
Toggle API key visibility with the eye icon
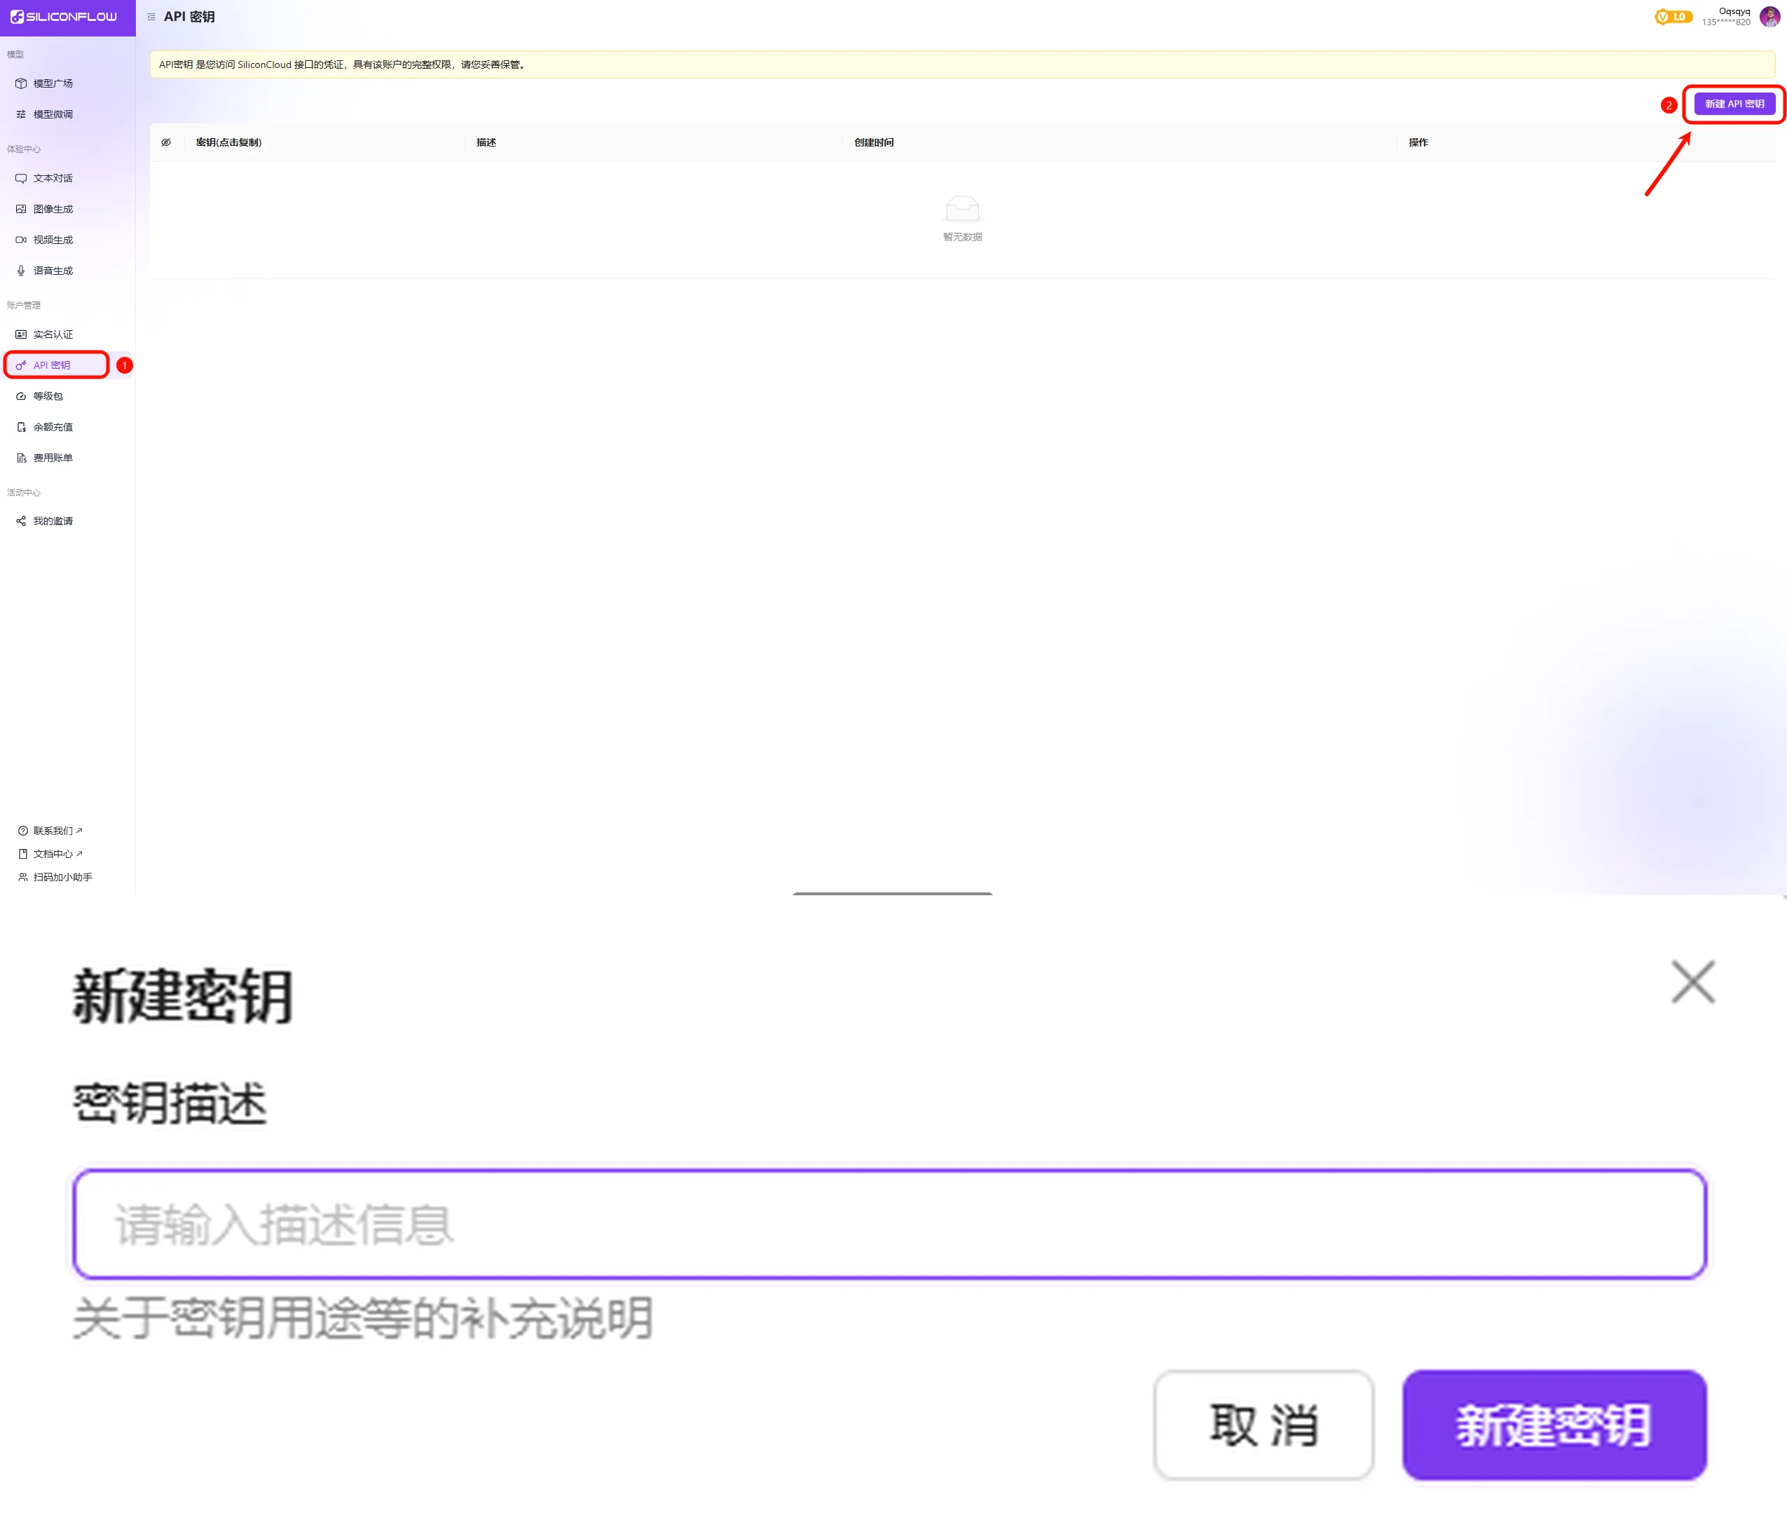pos(167,142)
